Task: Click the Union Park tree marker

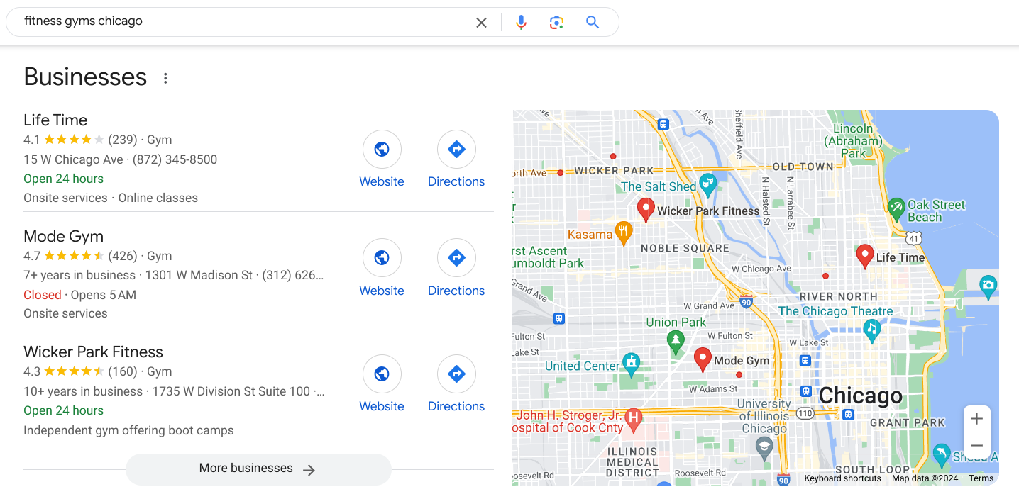Action: click(x=676, y=342)
